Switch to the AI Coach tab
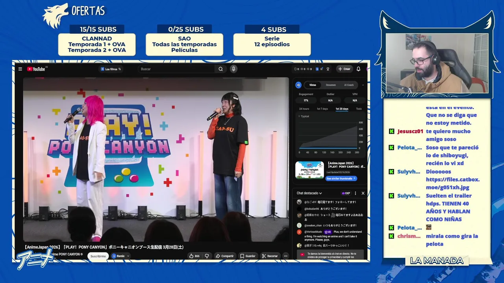This screenshot has height=283, width=504. [349, 85]
